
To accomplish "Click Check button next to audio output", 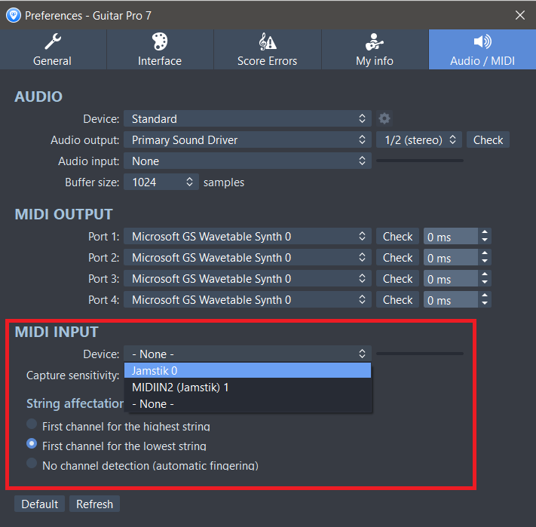I will [488, 140].
